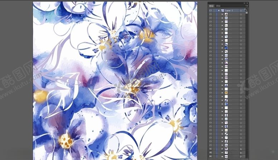Screen dimensions: 278x160
Task: Expand the orange-thumbnail sublayer's disclosure triangle
Action: click(x=222, y=93)
